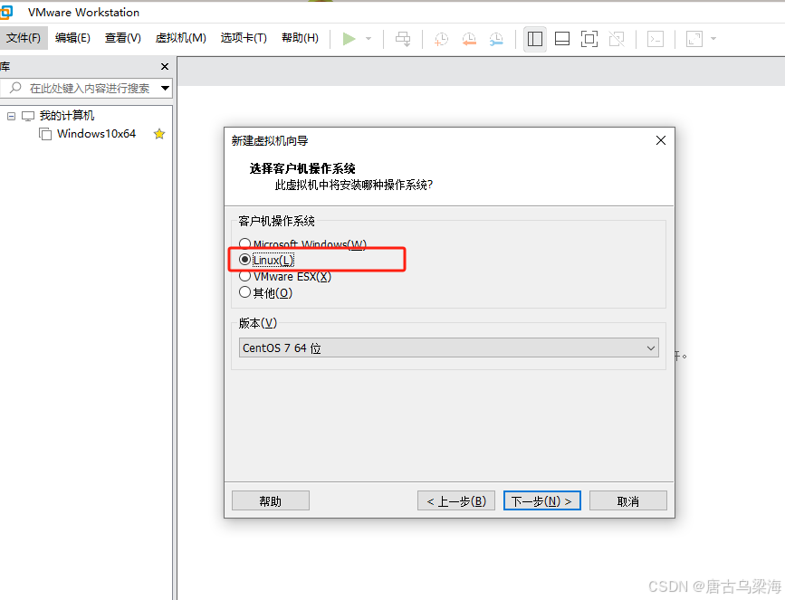The image size is (785, 600).
Task: Open the 虚拟机(M) menu
Action: tap(181, 38)
